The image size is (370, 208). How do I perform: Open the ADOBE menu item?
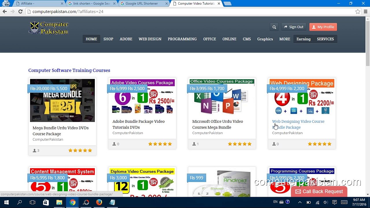point(126,39)
